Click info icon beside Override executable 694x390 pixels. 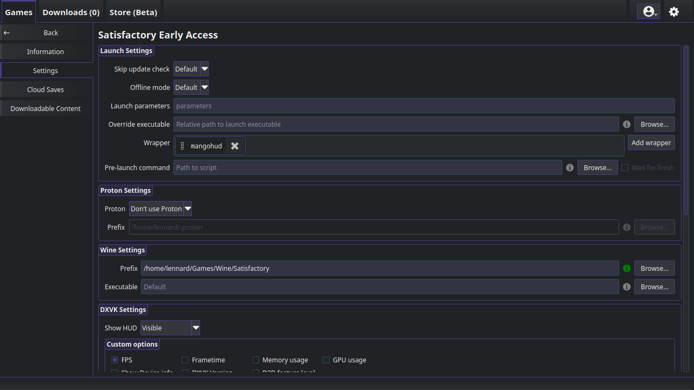pyautogui.click(x=627, y=124)
